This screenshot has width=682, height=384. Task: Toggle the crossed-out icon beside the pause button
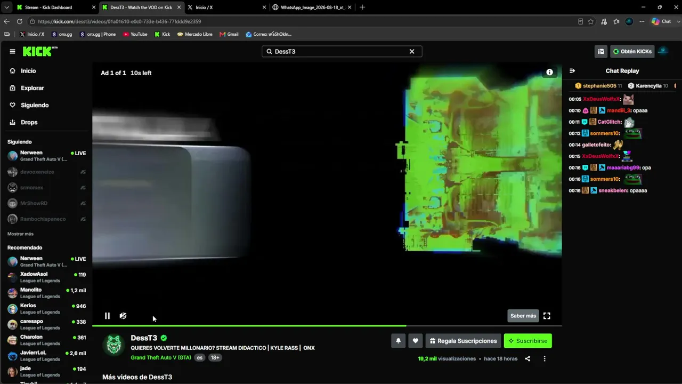123,316
